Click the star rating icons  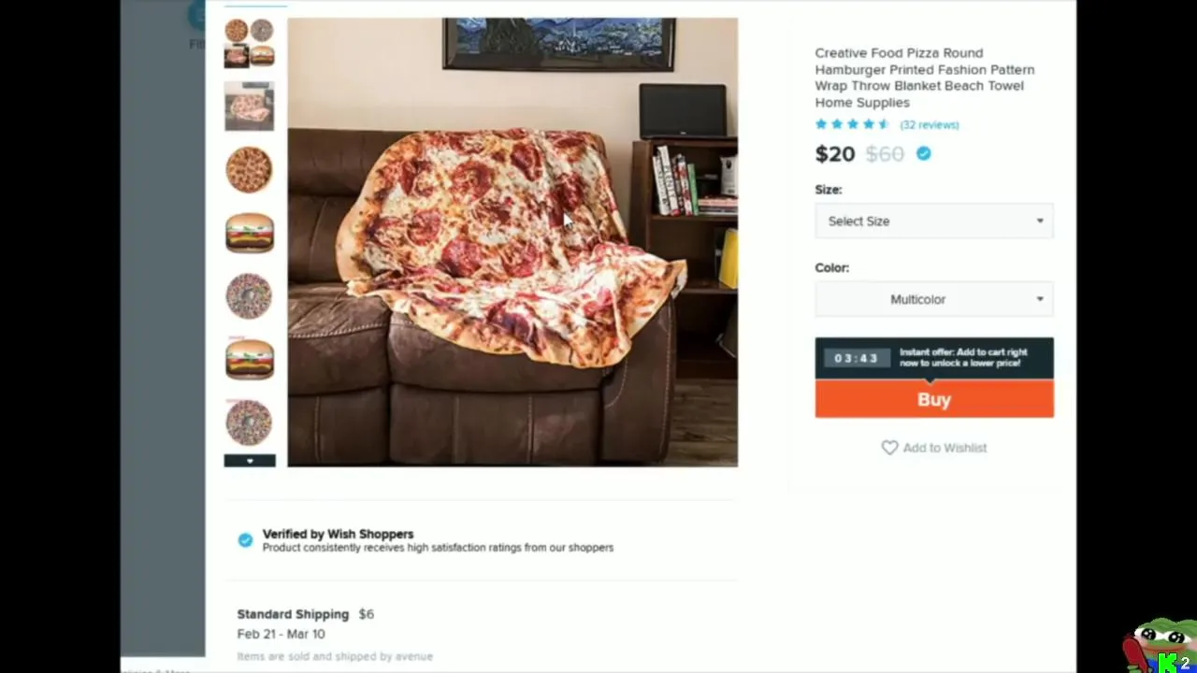(852, 124)
